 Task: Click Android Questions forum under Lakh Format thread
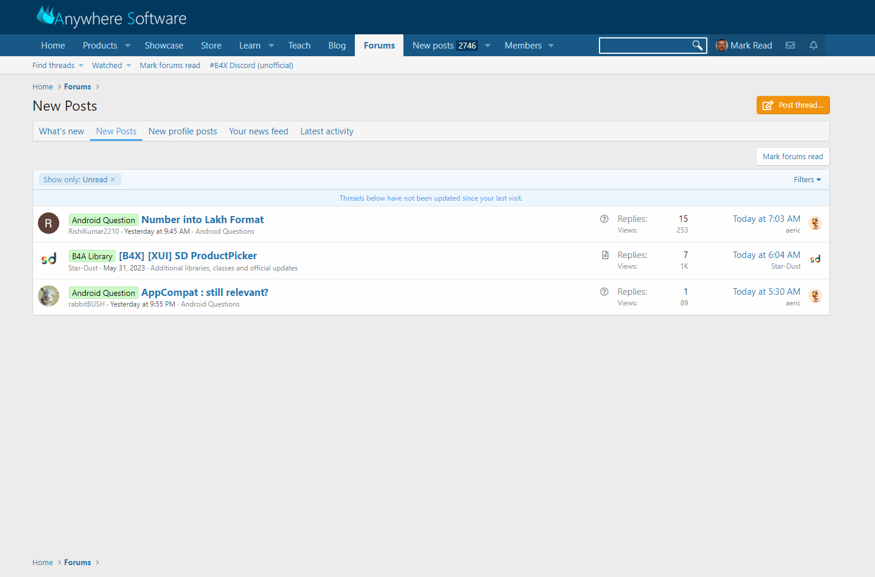click(225, 231)
